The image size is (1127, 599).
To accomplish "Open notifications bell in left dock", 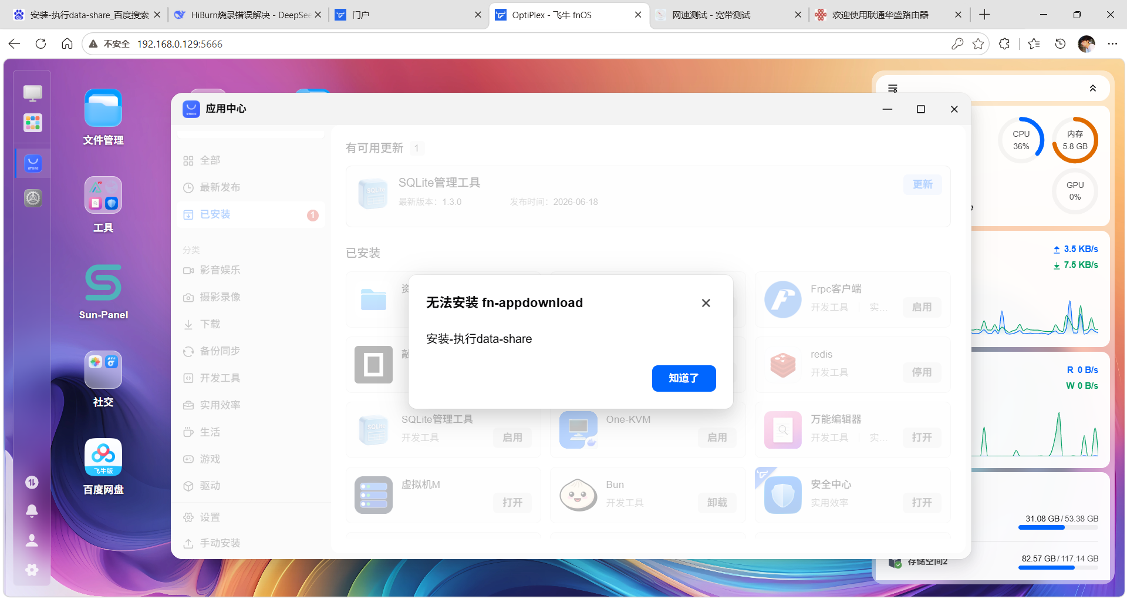I will (x=32, y=511).
